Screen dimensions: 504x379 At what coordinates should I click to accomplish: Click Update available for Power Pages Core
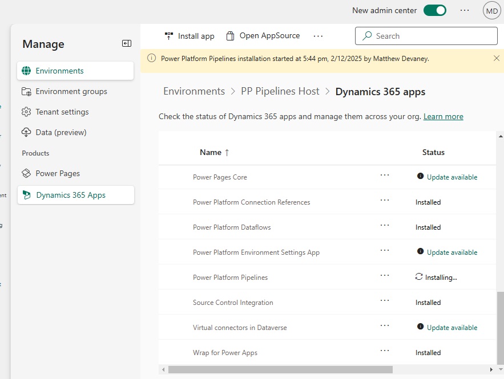(x=452, y=177)
